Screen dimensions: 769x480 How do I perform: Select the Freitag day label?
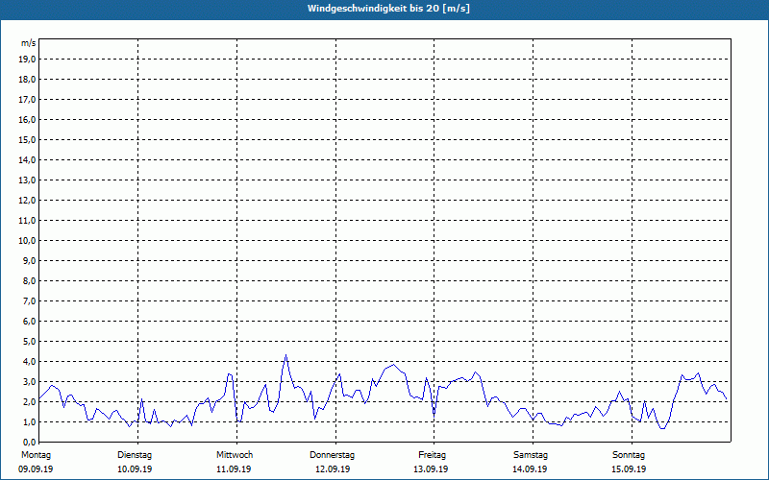point(432,455)
